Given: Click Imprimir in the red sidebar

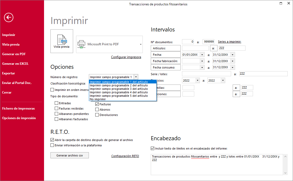Looking at the screenshot, I should 9,35.
